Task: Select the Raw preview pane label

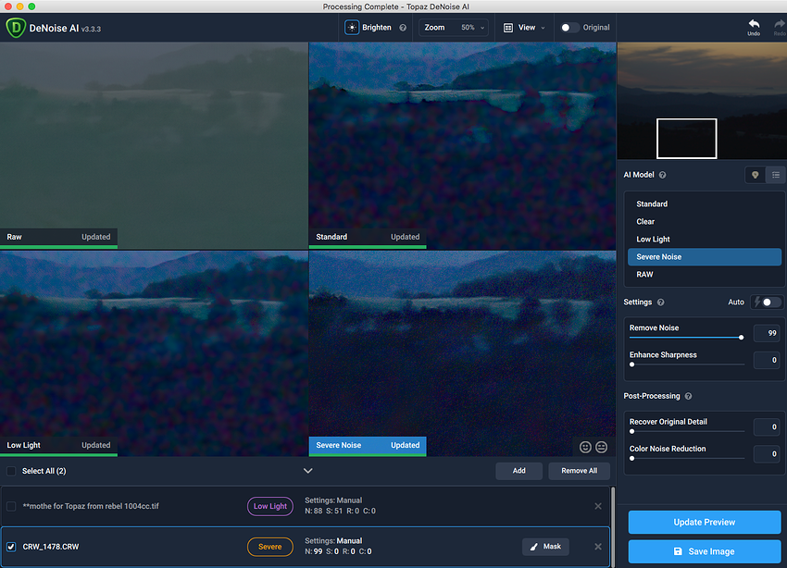Action: tap(58, 237)
